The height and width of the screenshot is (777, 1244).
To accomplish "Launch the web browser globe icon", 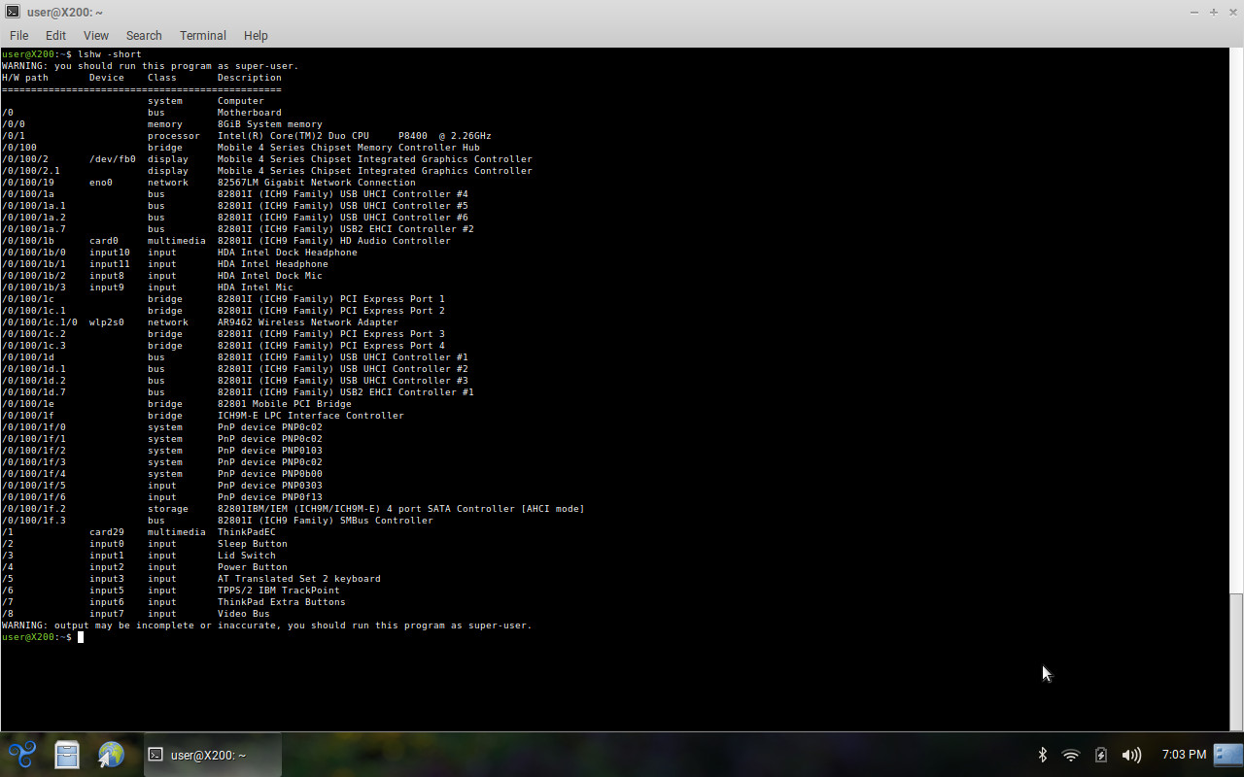I will 111,755.
